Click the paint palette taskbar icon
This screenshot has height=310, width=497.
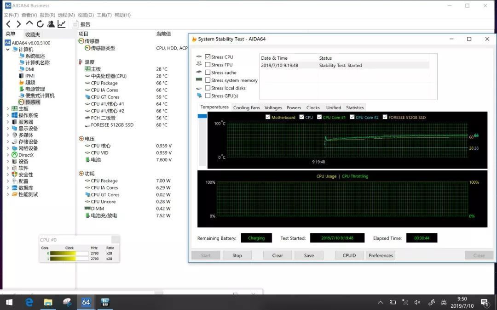[x=67, y=302]
